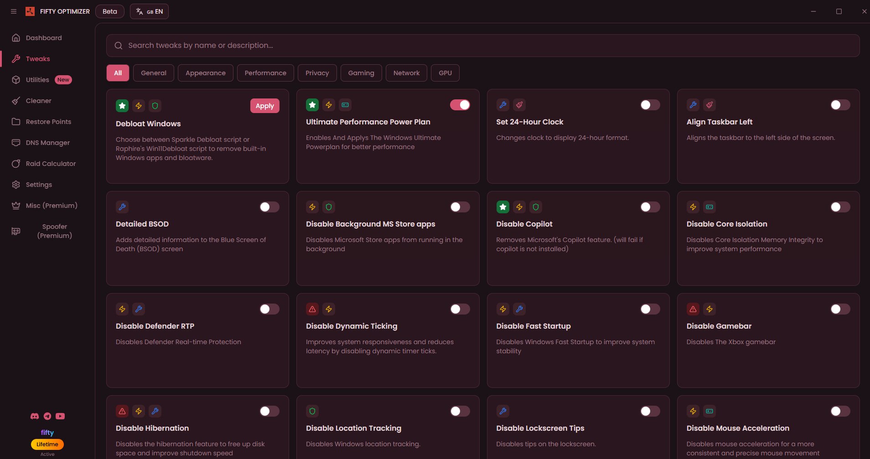Open the Telegram link icon

47,416
